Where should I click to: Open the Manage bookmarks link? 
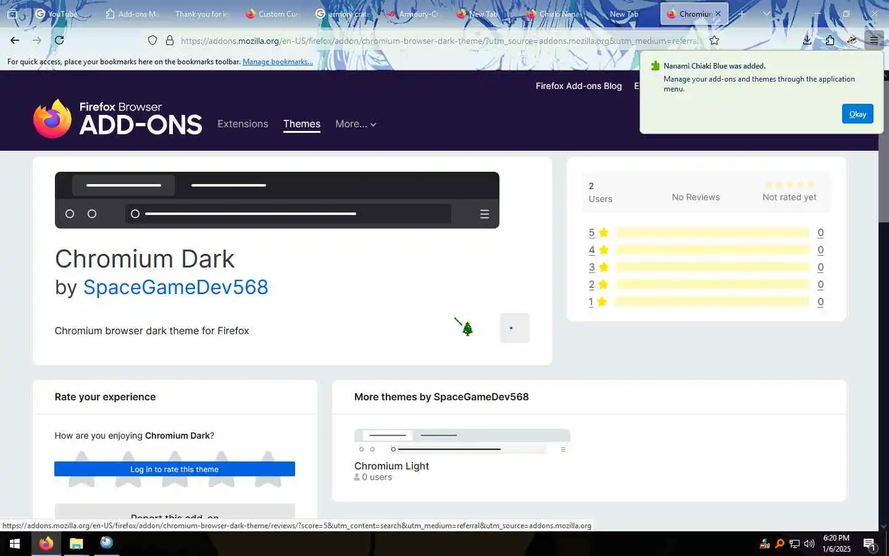coord(278,62)
